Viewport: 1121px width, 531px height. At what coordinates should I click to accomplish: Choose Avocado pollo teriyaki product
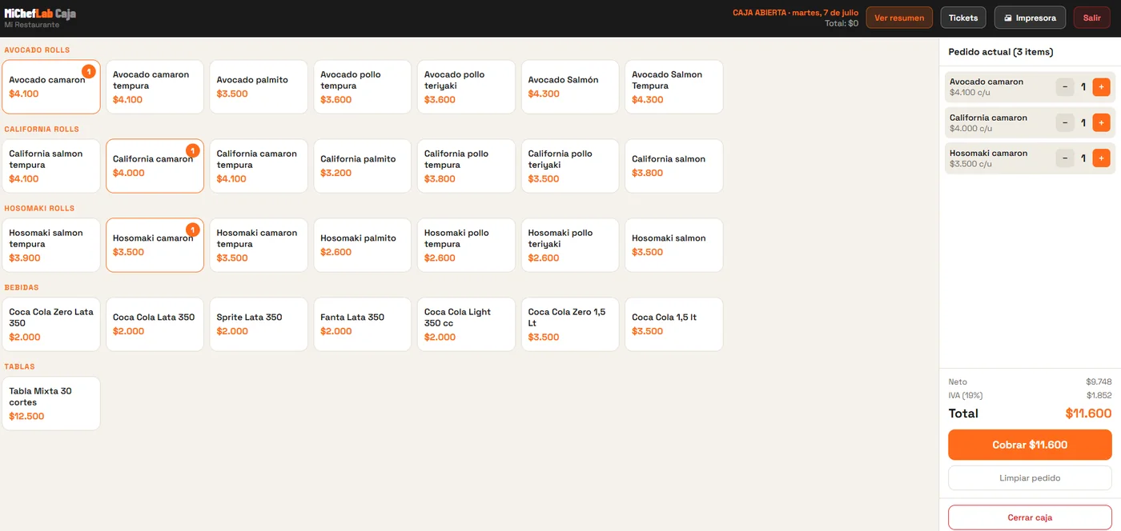click(467, 87)
